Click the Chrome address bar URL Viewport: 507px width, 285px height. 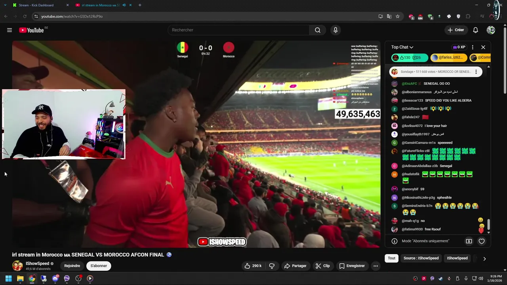coord(72,16)
